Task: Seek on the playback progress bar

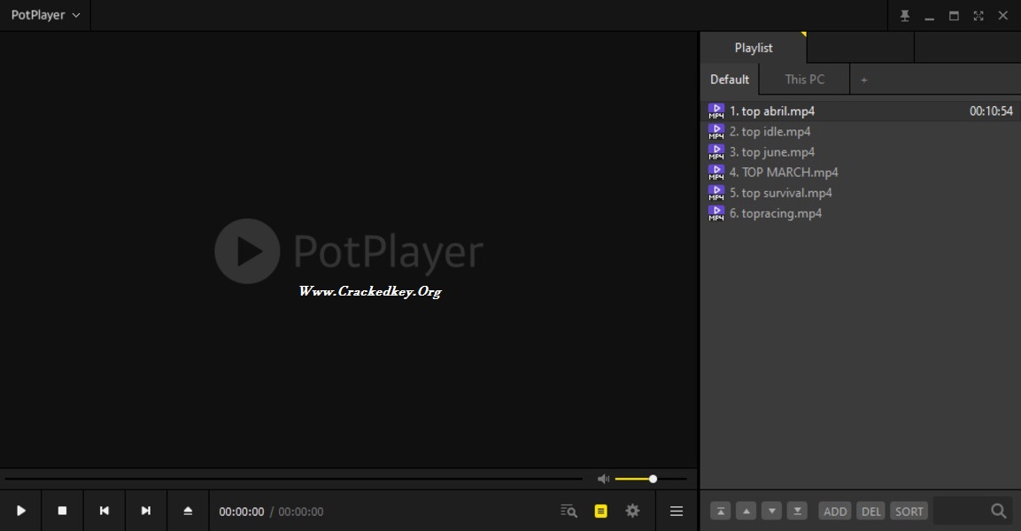Action: [294, 479]
